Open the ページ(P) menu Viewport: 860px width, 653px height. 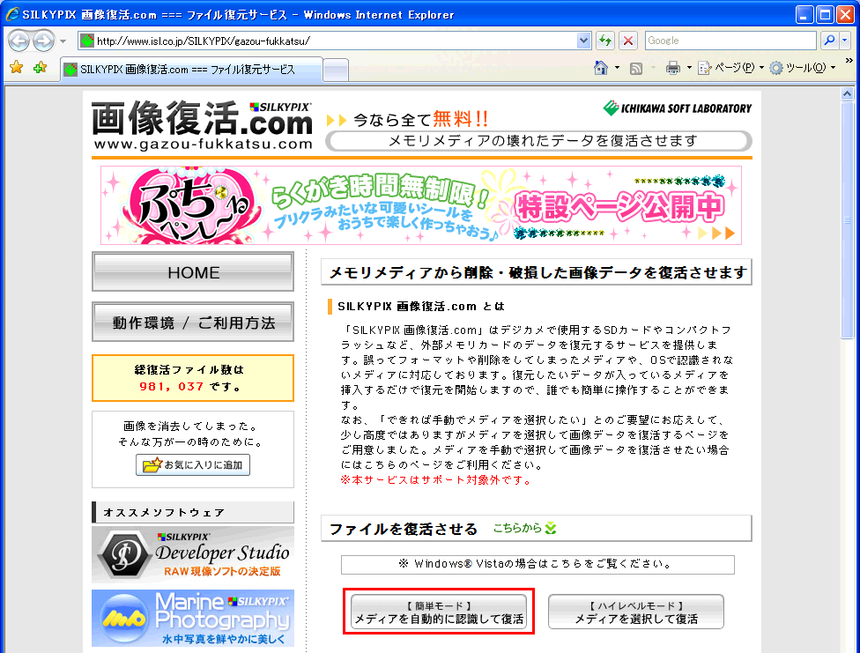tap(730, 68)
